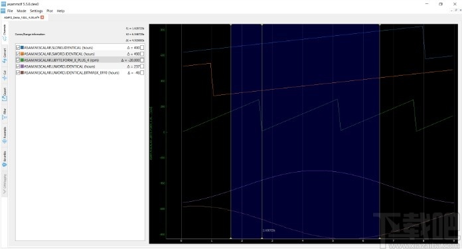Select the ASAM.M.SCALAR.SLONG.IDENTICAL (hours) channel
Viewport: 462px width, 249px height.
[x=58, y=48]
